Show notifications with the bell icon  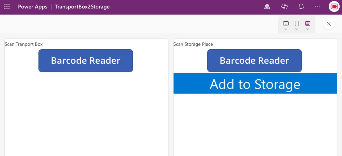tap(301, 7)
